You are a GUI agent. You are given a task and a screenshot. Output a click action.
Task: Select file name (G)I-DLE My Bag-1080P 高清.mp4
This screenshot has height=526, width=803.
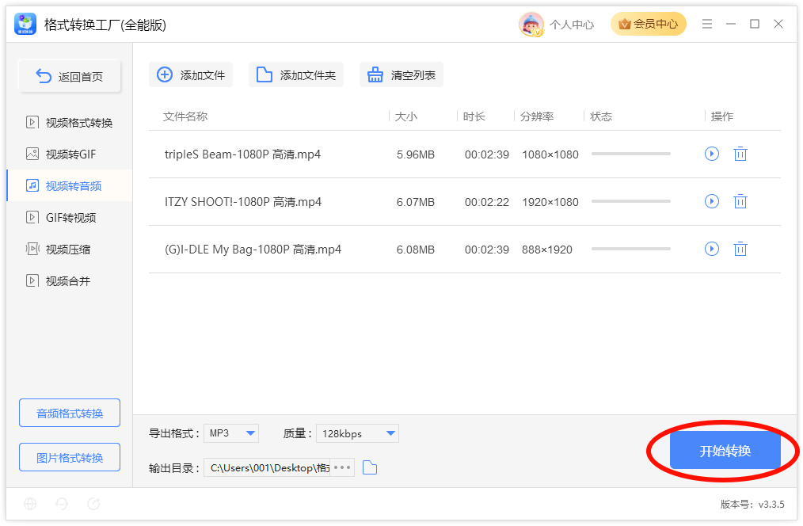click(x=253, y=250)
